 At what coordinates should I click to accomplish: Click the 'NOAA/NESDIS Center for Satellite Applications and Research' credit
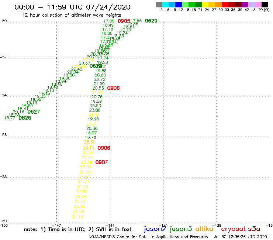coord(148,237)
